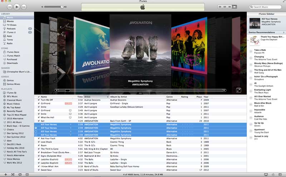
Task: Sort songs by Plays column
Action: pos(199,97)
